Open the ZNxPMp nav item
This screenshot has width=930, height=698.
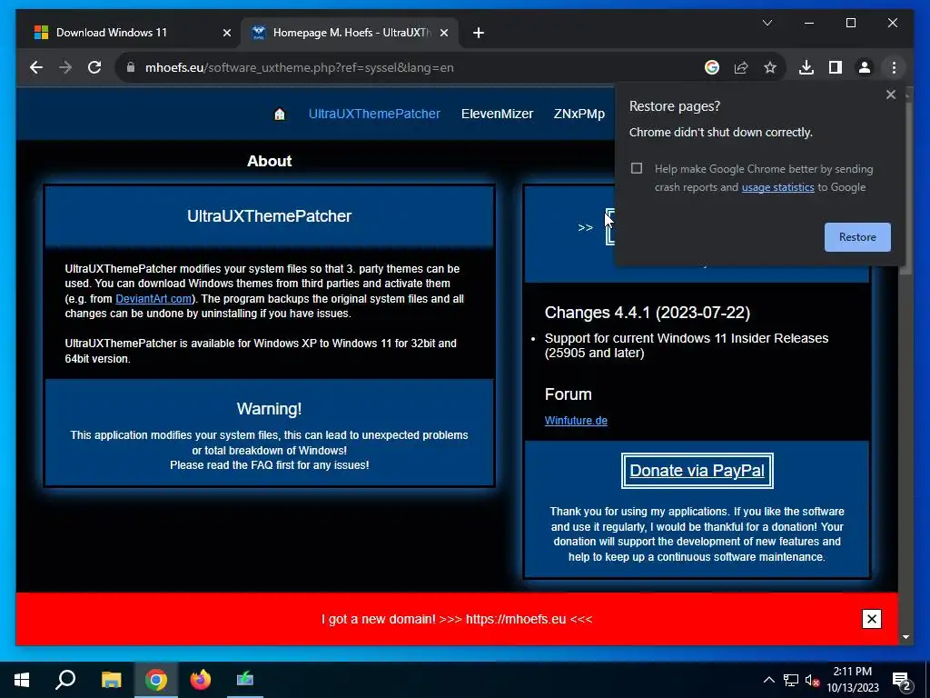coord(579,114)
